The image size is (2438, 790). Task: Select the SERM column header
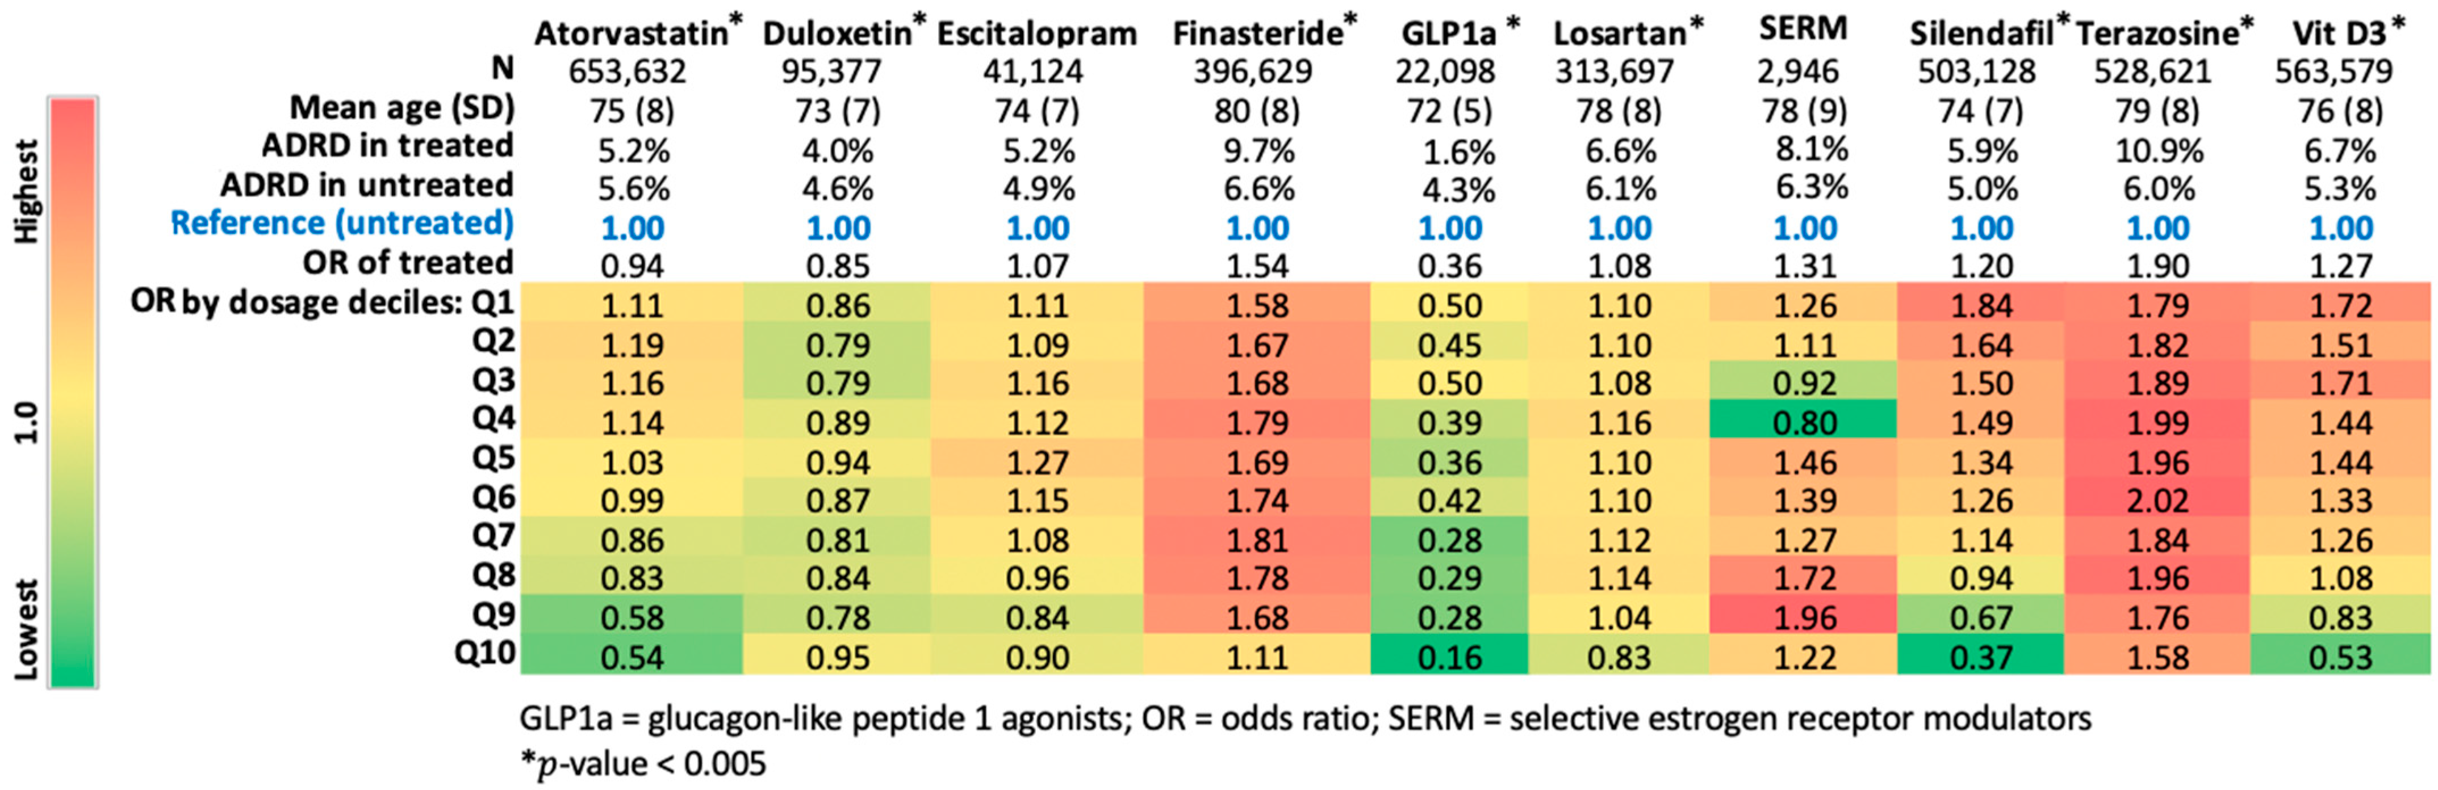(x=1803, y=30)
